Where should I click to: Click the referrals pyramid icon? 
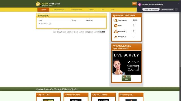[x=116, y=37]
